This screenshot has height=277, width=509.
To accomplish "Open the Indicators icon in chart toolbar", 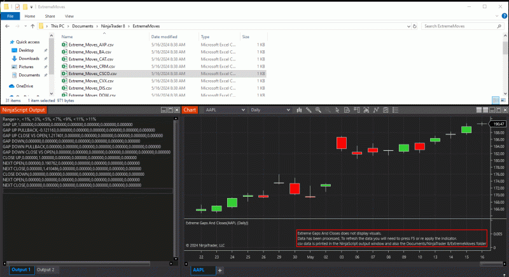I will coord(376,110).
